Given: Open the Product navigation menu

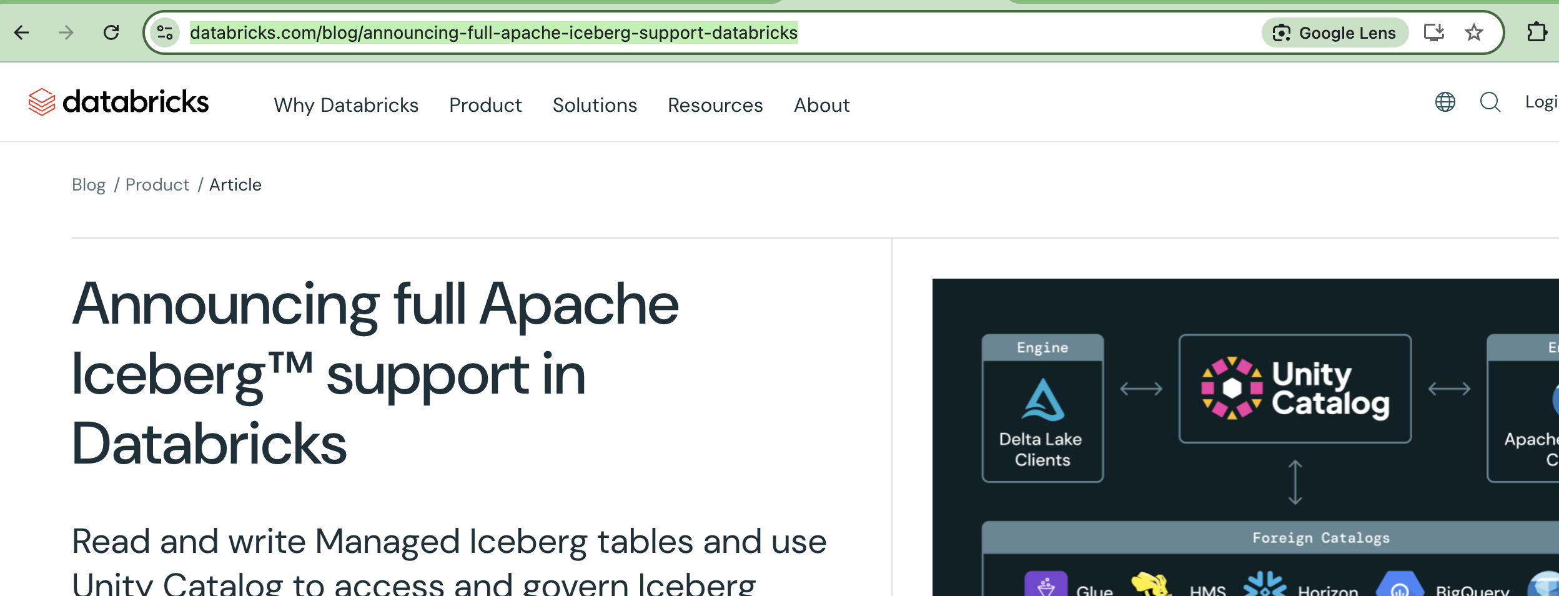Looking at the screenshot, I should (x=485, y=105).
